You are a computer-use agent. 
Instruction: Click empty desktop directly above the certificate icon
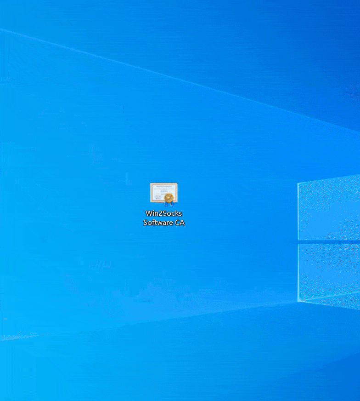point(163,156)
